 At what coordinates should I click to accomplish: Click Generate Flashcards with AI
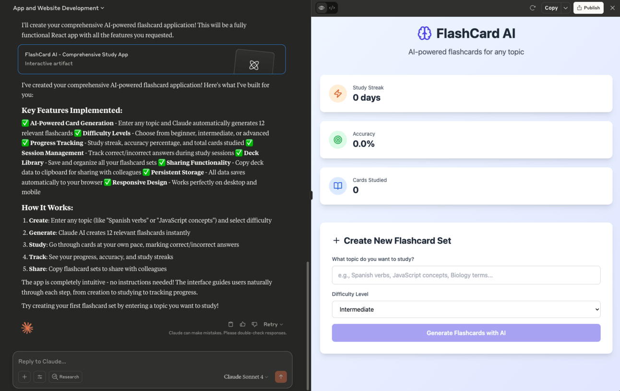(x=466, y=333)
